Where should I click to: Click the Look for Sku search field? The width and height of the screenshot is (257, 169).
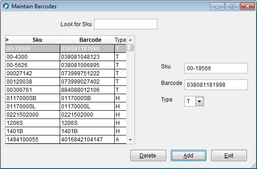(x=126, y=24)
